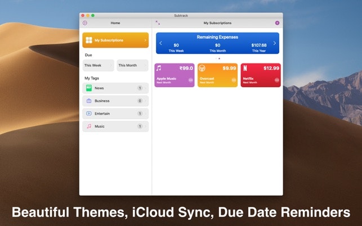Select the News tag row
Image resolution: width=362 pixels, height=226 pixels.
[x=115, y=88]
